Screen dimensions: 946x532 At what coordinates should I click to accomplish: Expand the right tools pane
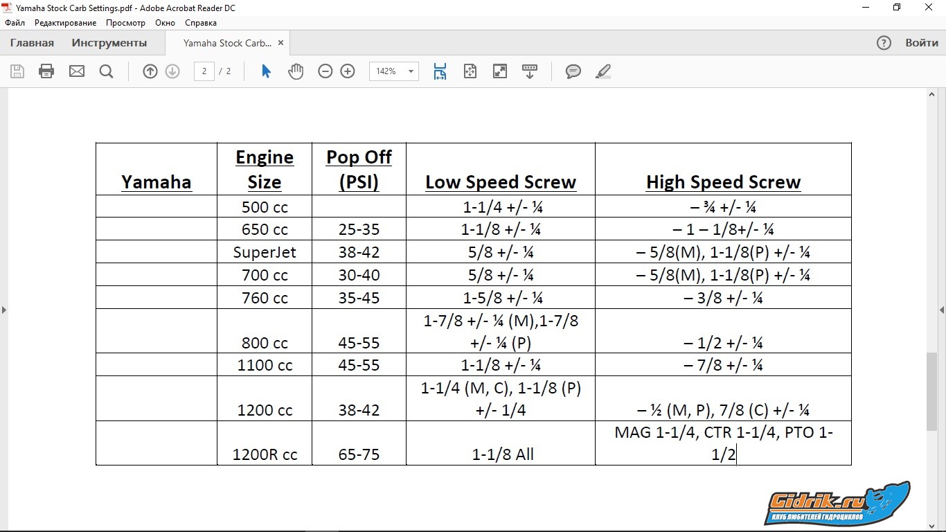[941, 310]
